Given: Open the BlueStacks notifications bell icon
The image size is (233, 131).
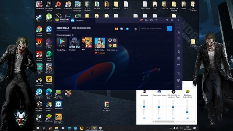Looking at the screenshot, I should click(x=141, y=20).
